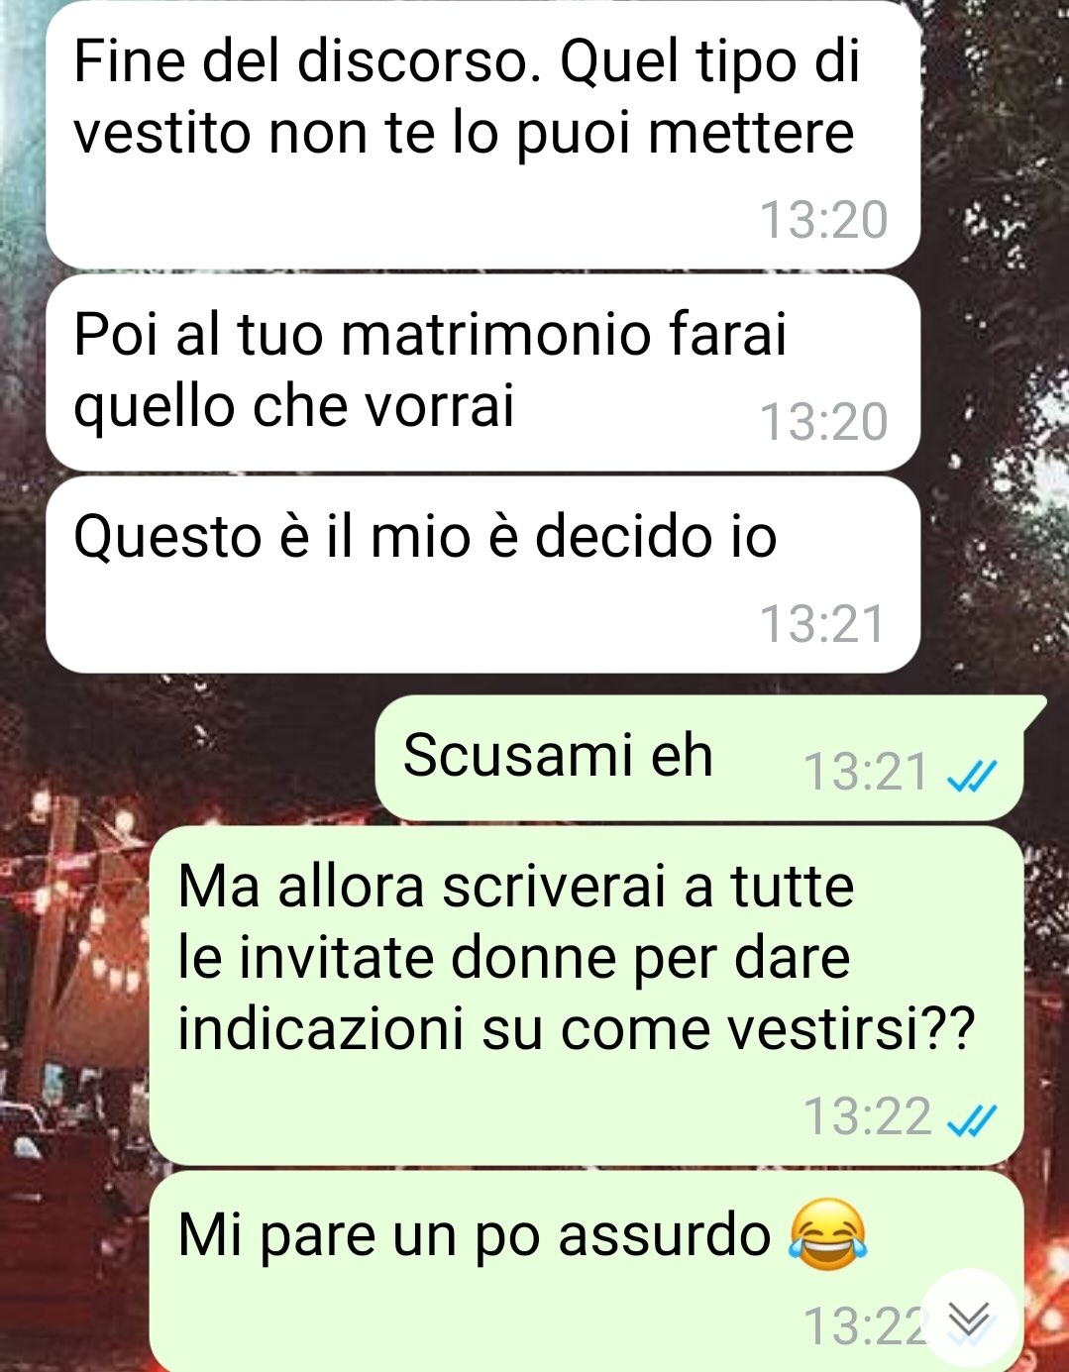1069x1372 pixels.
Task: Click 13:22 timestamp of 'Mi pare un po assurdo'
Action: 864,1327
